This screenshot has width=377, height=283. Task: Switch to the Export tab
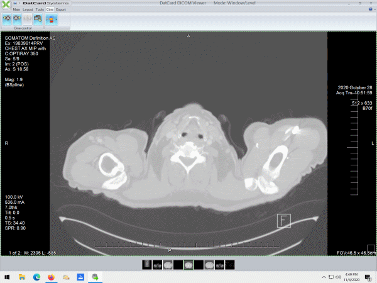[61, 10]
